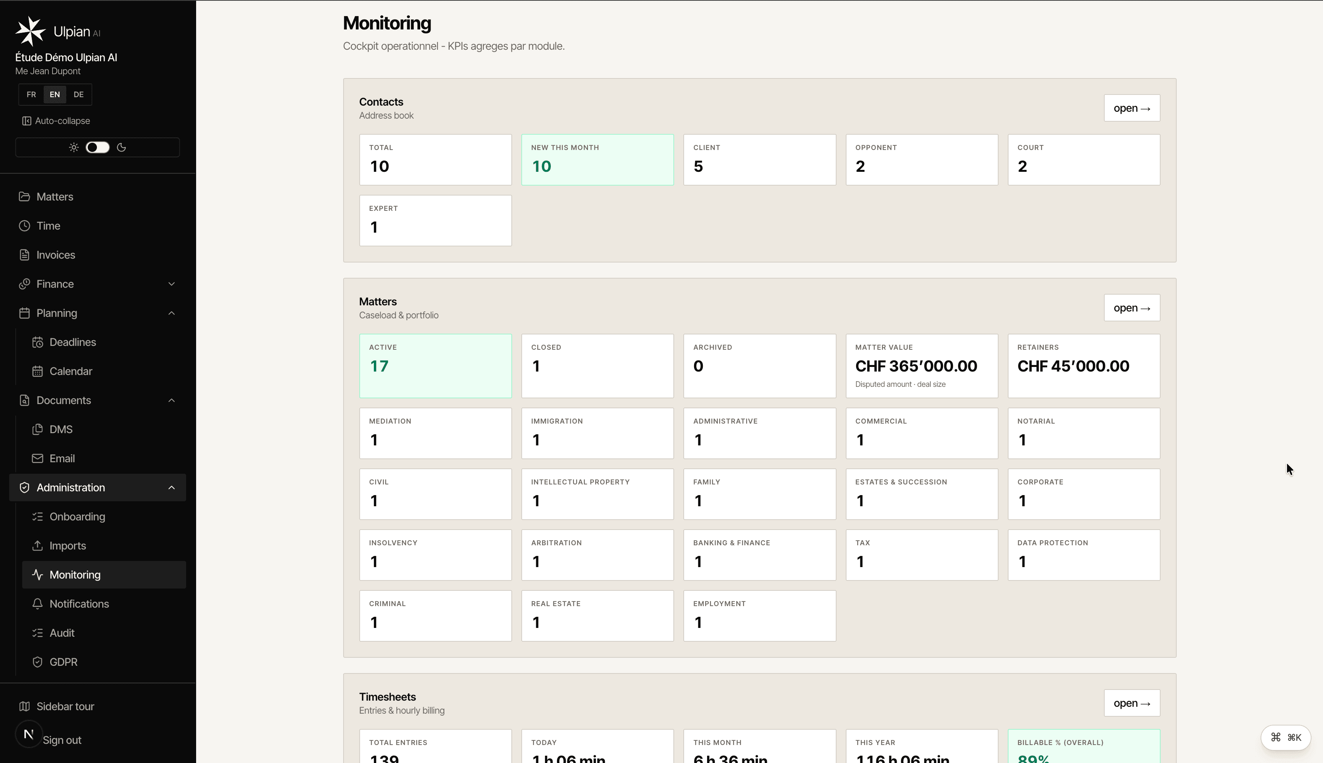Open the Matters module from its card
The height and width of the screenshot is (763, 1323).
(1132, 308)
